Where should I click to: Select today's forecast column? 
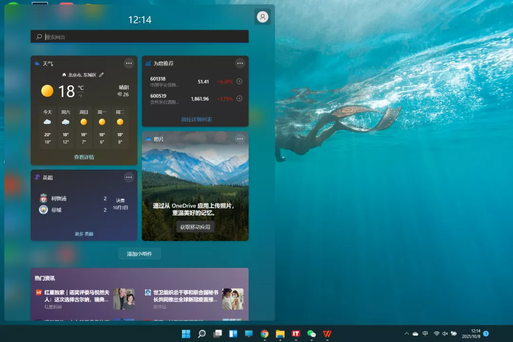pyautogui.click(x=47, y=127)
